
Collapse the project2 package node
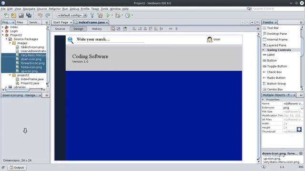(10, 75)
